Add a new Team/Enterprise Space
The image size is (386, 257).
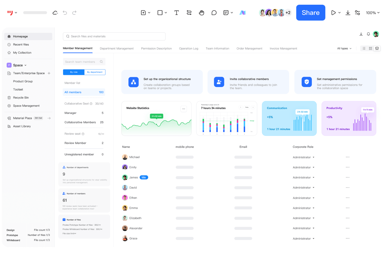coord(49,73)
